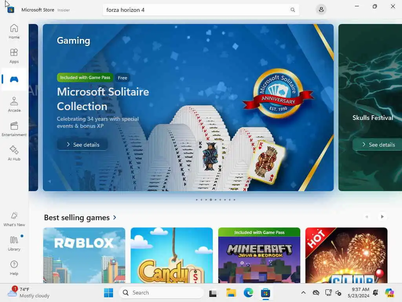The height and width of the screenshot is (302, 402).
Task: Open the user account profile icon
Action: (321, 10)
